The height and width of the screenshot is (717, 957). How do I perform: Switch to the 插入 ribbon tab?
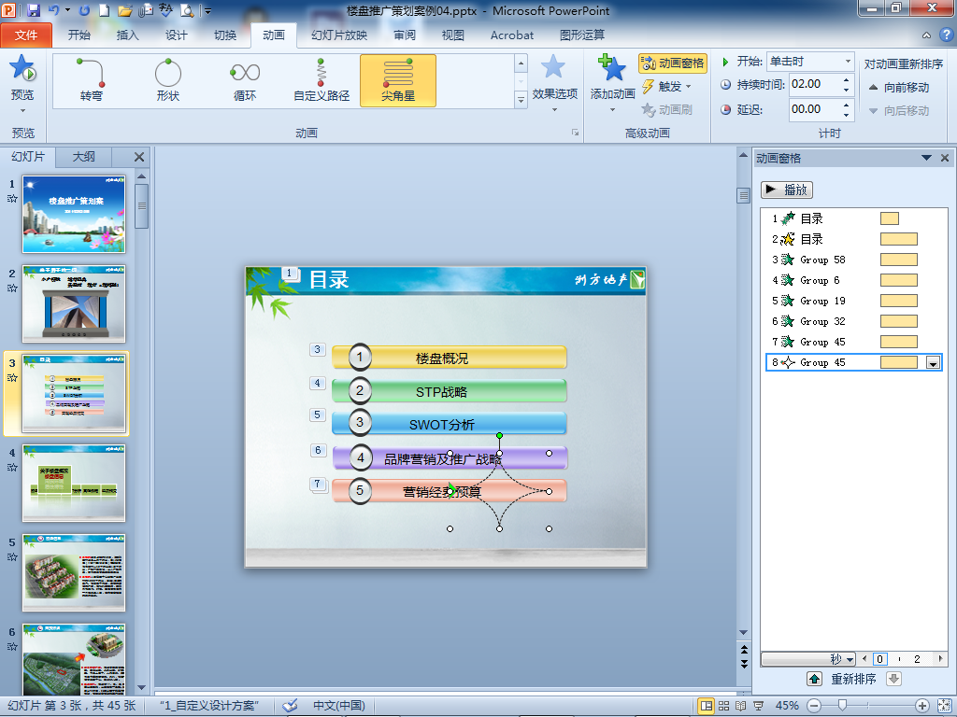pyautogui.click(x=127, y=35)
